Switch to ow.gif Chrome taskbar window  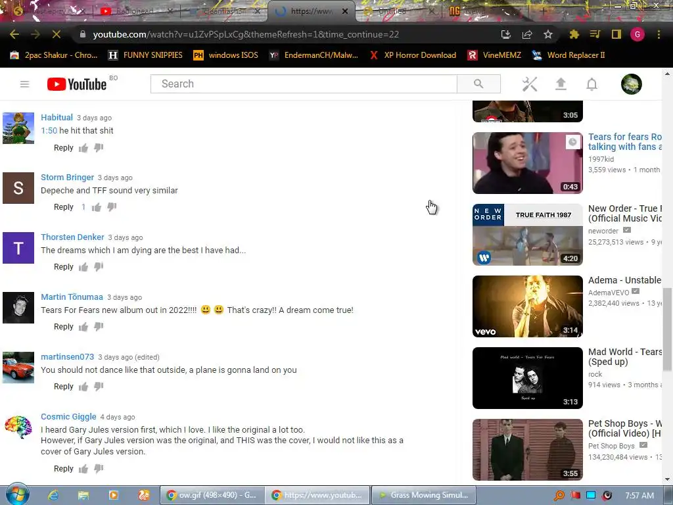(x=212, y=495)
